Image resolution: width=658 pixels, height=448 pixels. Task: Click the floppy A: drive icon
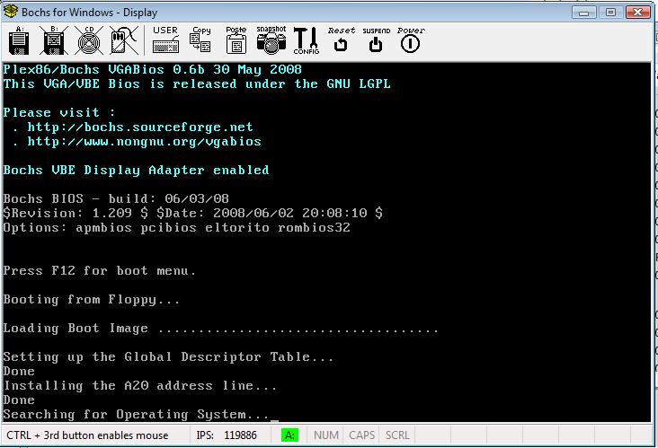19,40
